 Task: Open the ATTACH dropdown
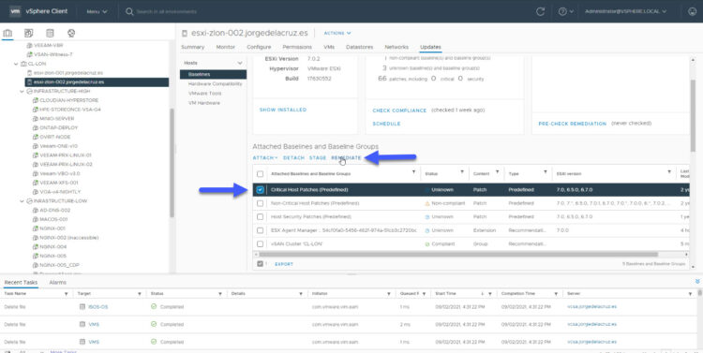(265, 157)
